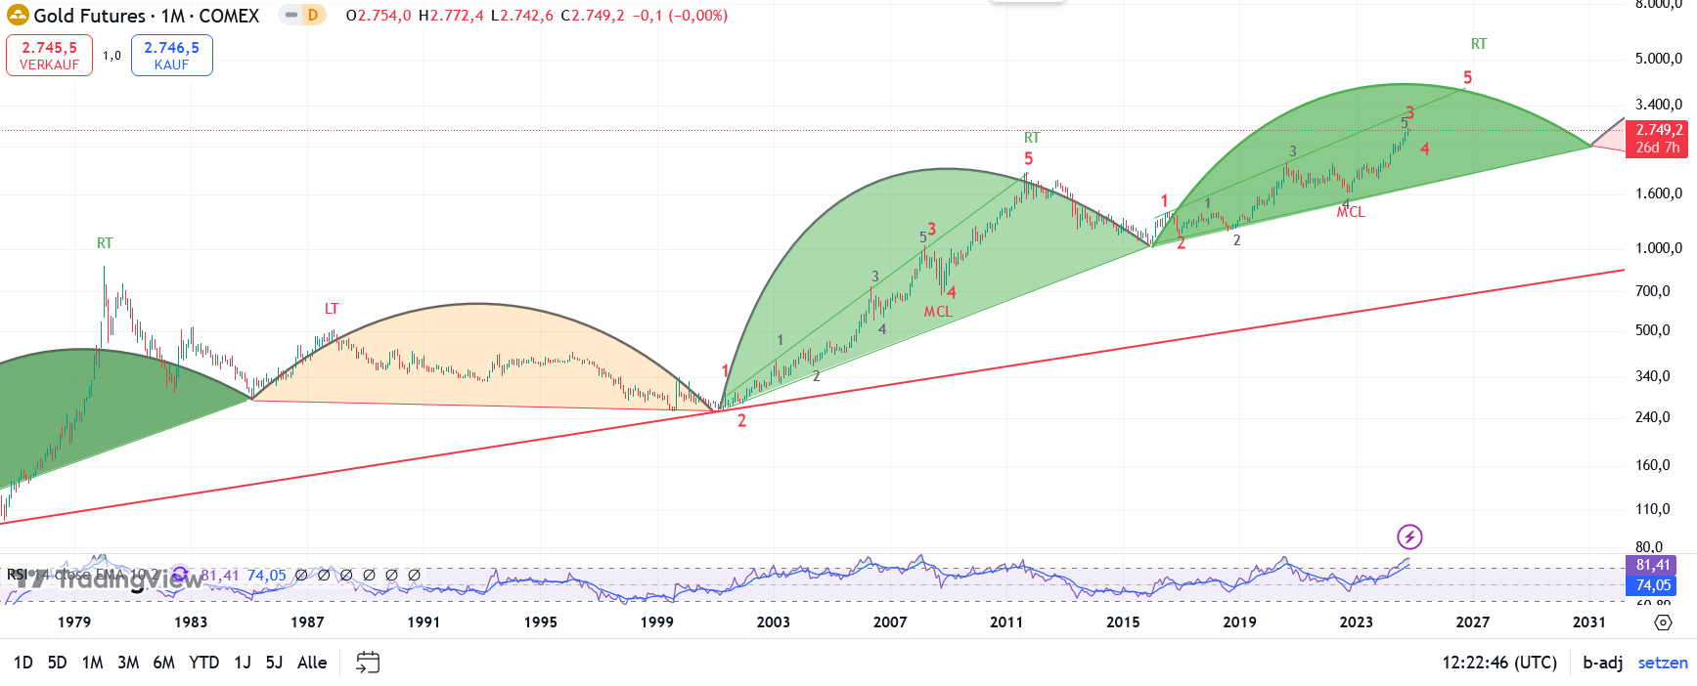Select the RT label above the 2011 peak
This screenshot has width=1697, height=686.
(1032, 138)
